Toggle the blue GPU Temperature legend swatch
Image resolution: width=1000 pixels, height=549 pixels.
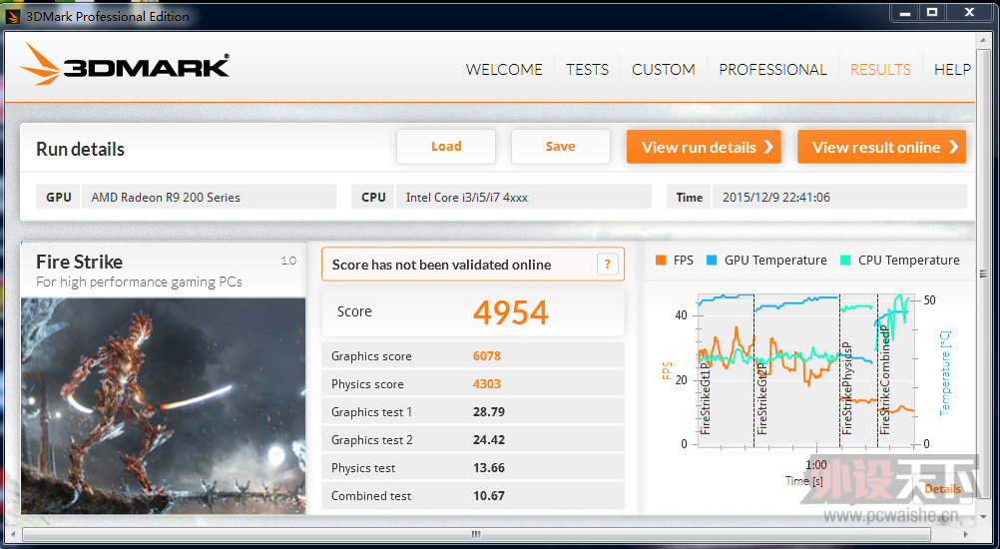click(x=712, y=261)
